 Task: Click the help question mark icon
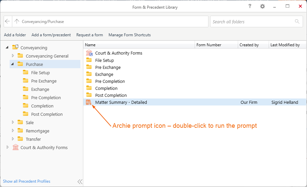pyautogui.click(x=250, y=6)
